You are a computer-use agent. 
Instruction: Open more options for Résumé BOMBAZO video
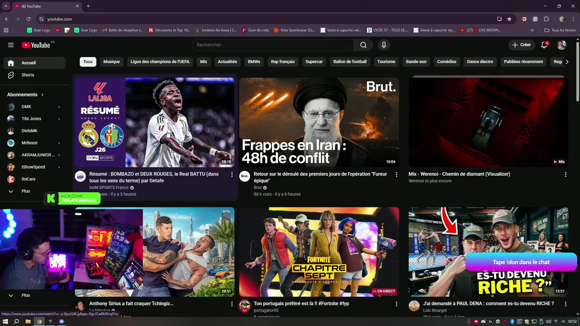coord(232,174)
